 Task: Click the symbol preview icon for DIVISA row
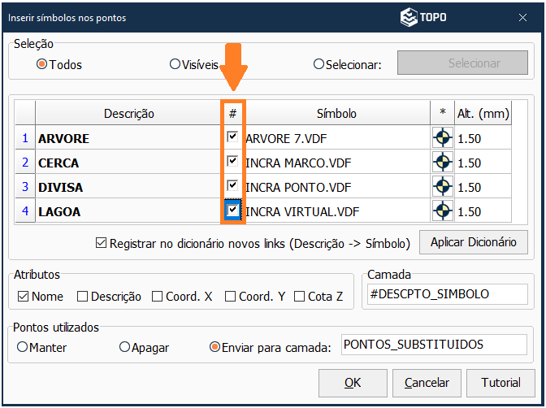click(x=442, y=187)
